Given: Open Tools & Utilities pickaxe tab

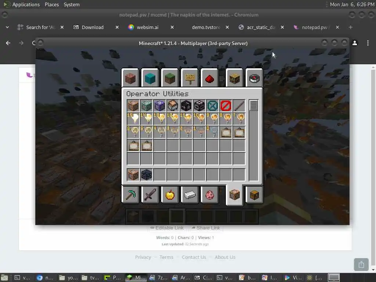Looking at the screenshot, I should tap(130, 195).
